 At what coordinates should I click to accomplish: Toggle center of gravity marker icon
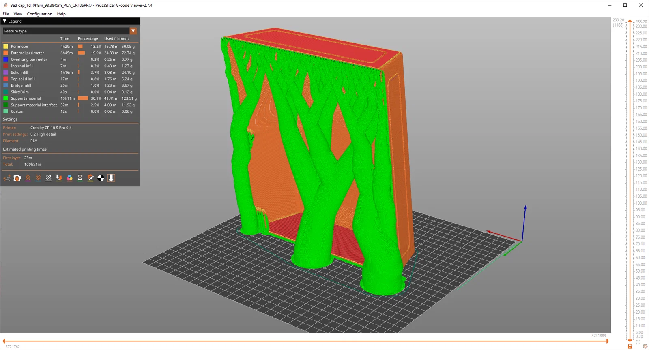[101, 178]
